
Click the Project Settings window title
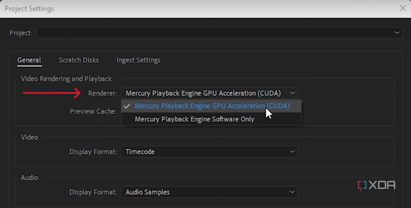(29, 8)
